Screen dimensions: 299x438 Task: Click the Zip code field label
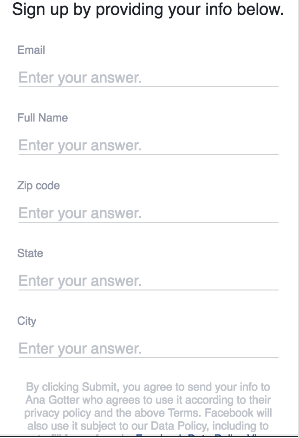(x=39, y=186)
